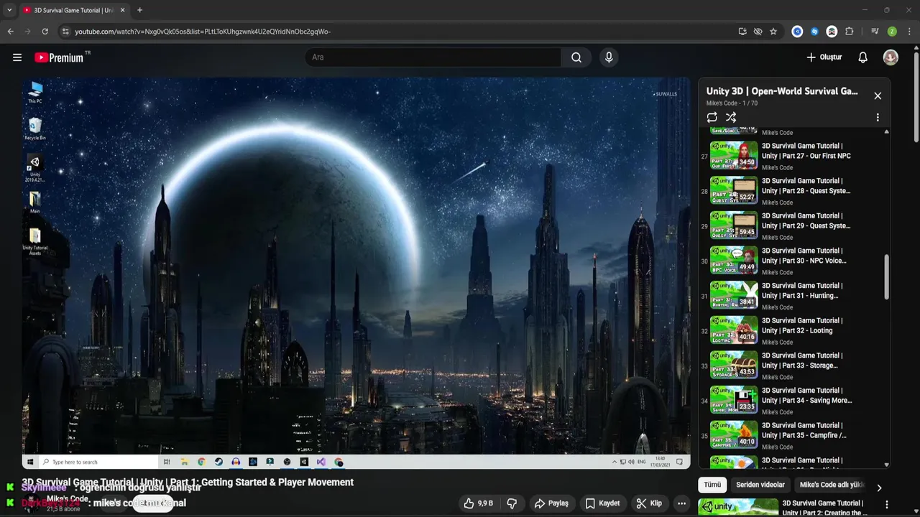Open more video actions ellipsis
The width and height of the screenshot is (920, 517).
click(681, 503)
